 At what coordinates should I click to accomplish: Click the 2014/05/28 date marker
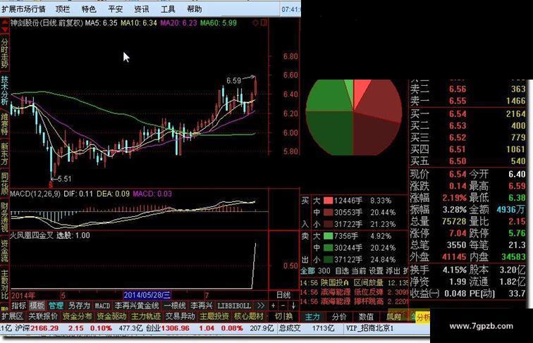tap(147, 295)
